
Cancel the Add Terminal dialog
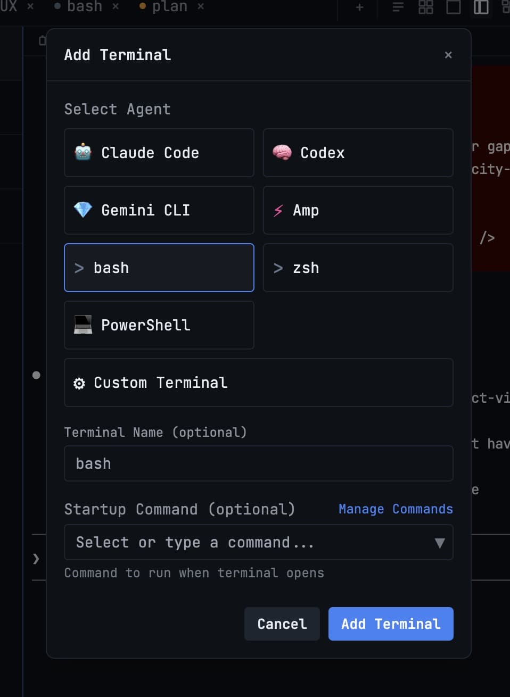[282, 624]
